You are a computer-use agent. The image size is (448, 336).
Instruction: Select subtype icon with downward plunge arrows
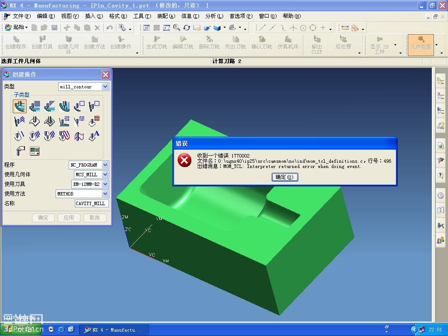tap(64, 106)
